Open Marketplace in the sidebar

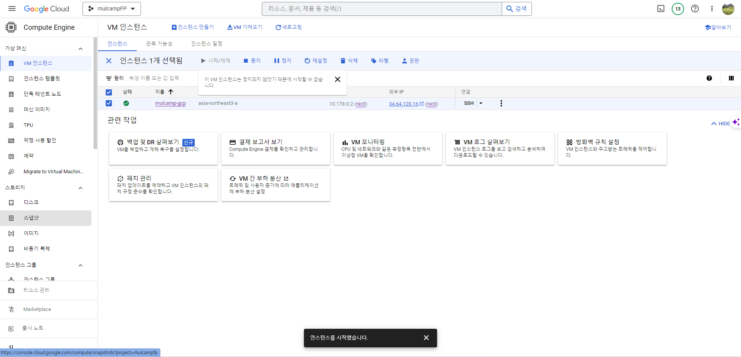click(49, 309)
